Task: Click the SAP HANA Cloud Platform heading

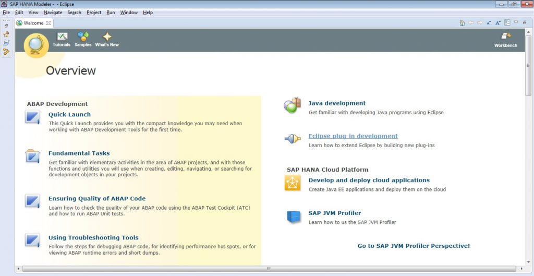Action: click(x=327, y=170)
